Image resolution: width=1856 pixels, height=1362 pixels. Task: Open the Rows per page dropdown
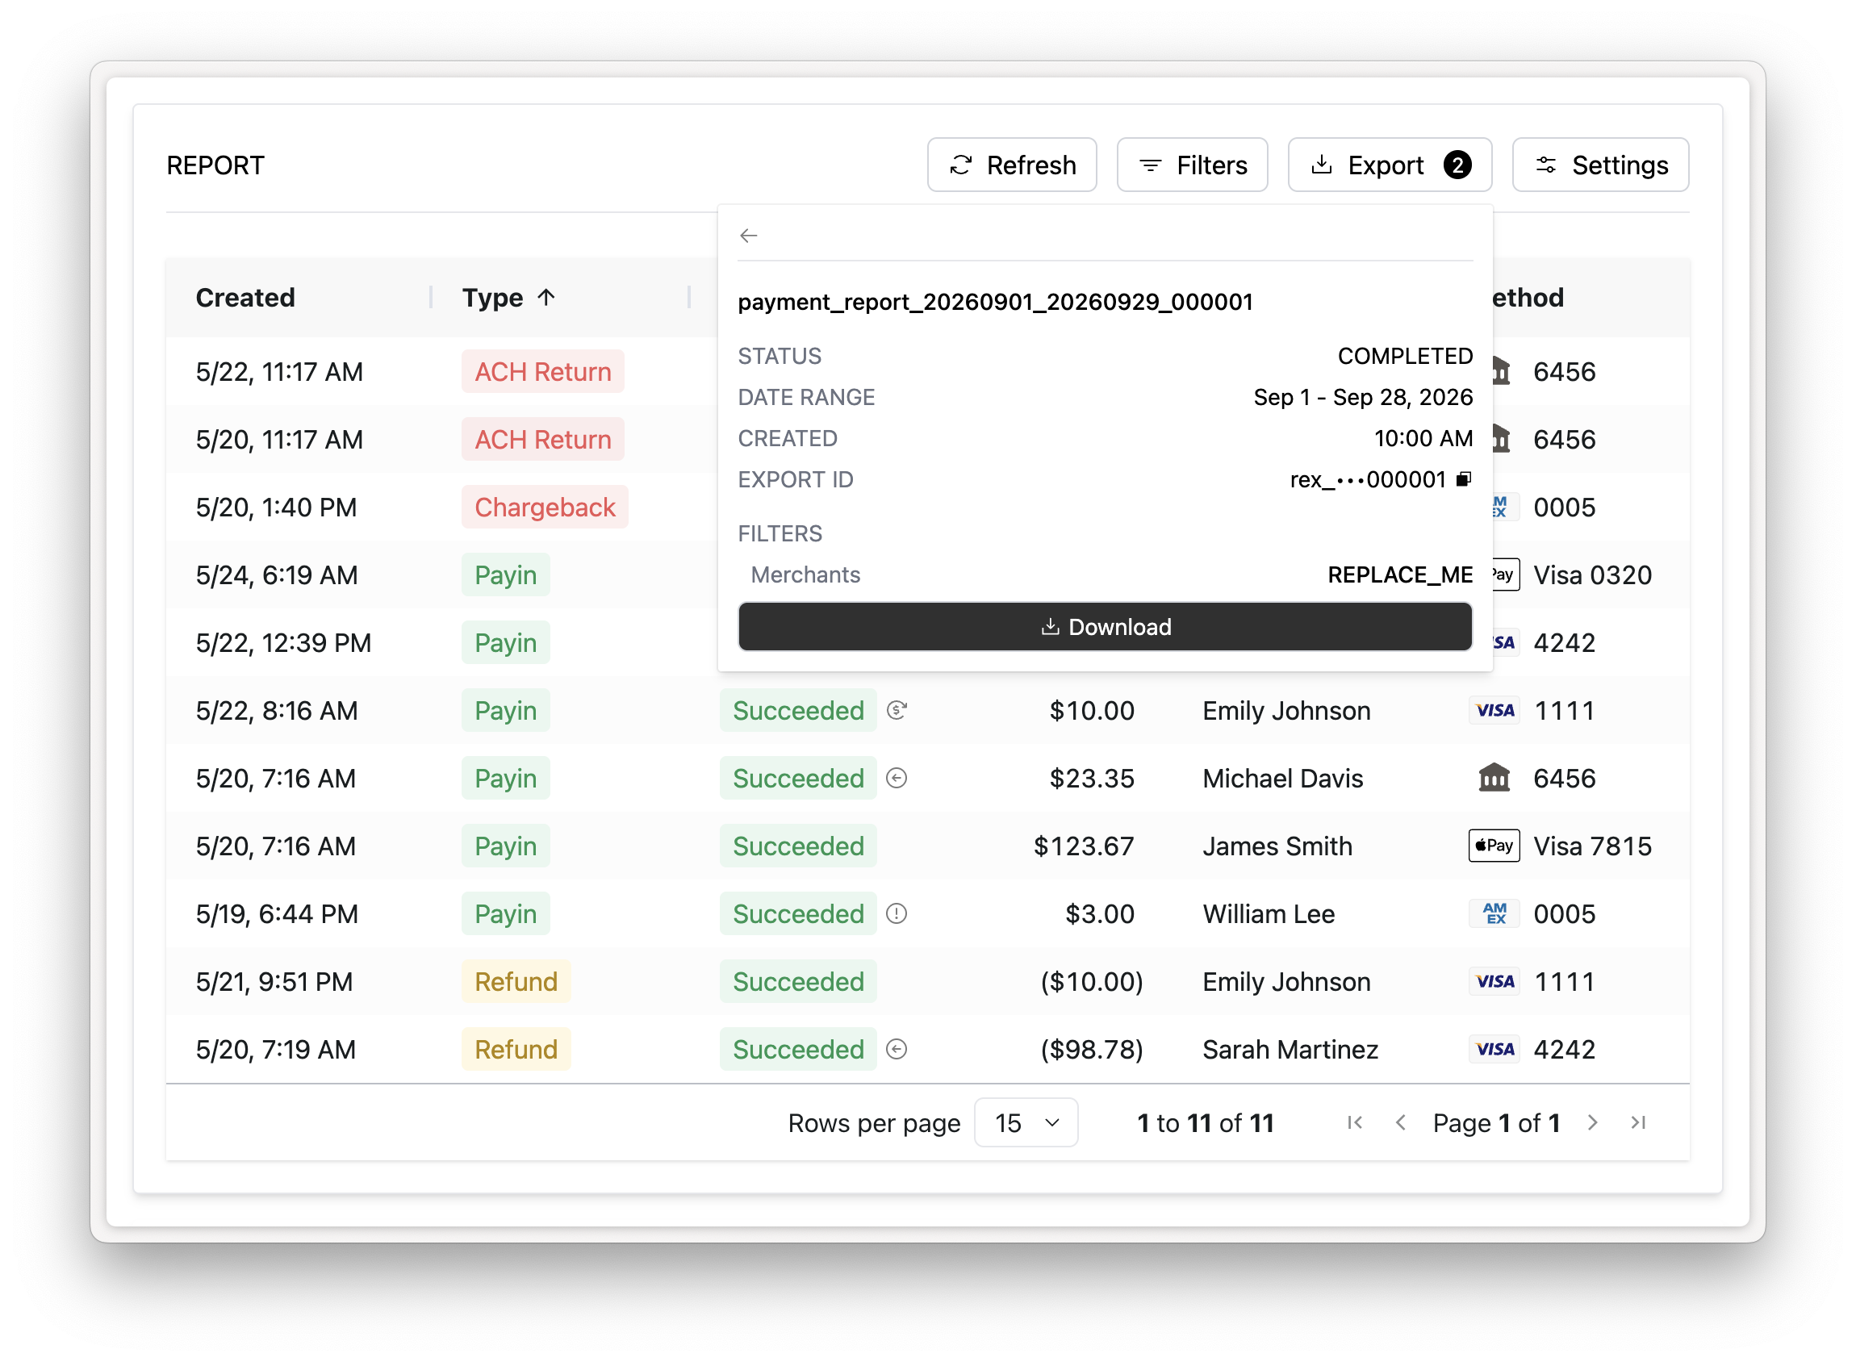pyautogui.click(x=1026, y=1124)
